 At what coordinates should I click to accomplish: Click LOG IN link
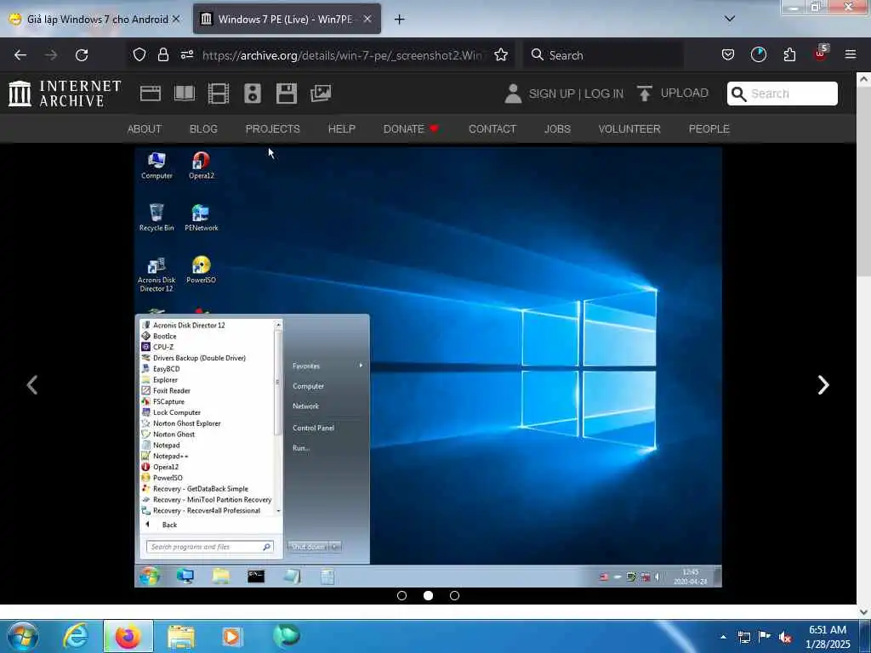(604, 94)
